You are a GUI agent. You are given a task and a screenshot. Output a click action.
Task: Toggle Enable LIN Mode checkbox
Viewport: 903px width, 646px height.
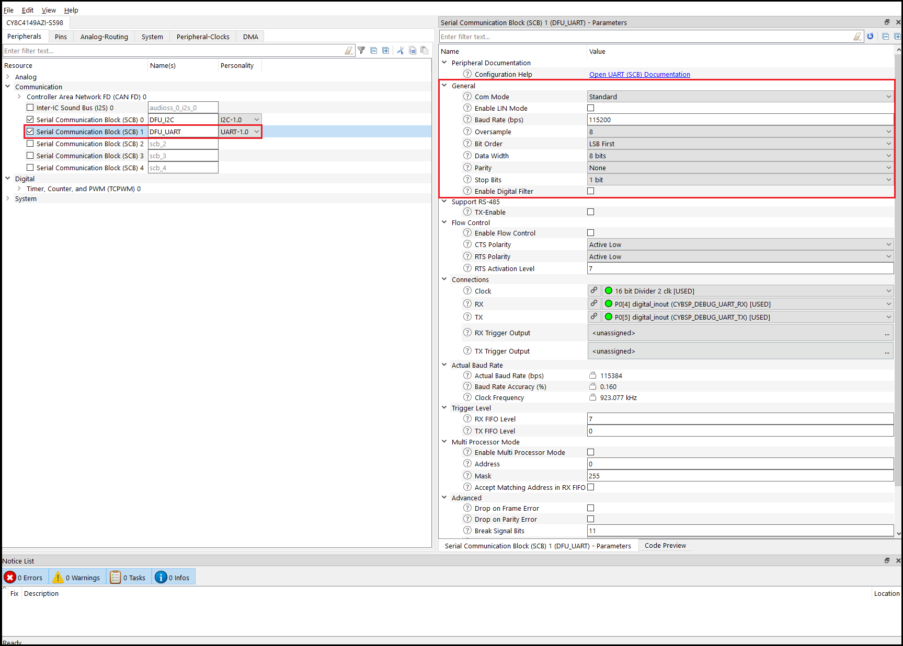[x=591, y=108]
